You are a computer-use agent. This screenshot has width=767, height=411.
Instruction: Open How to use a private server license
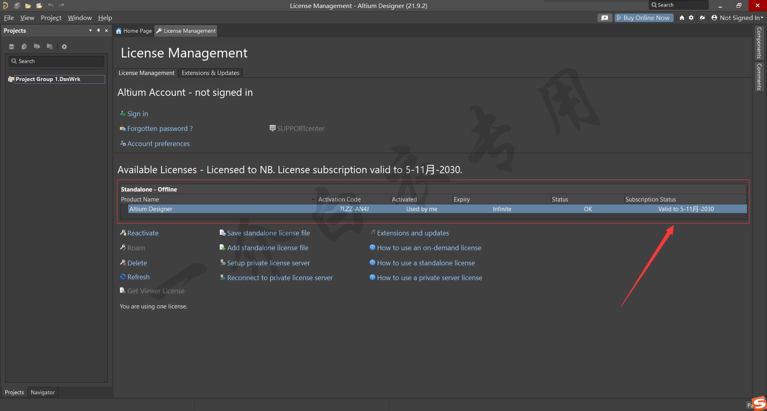[429, 278]
